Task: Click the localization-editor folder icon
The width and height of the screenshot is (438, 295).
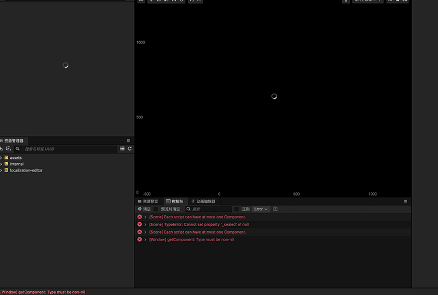Action: (x=6, y=170)
